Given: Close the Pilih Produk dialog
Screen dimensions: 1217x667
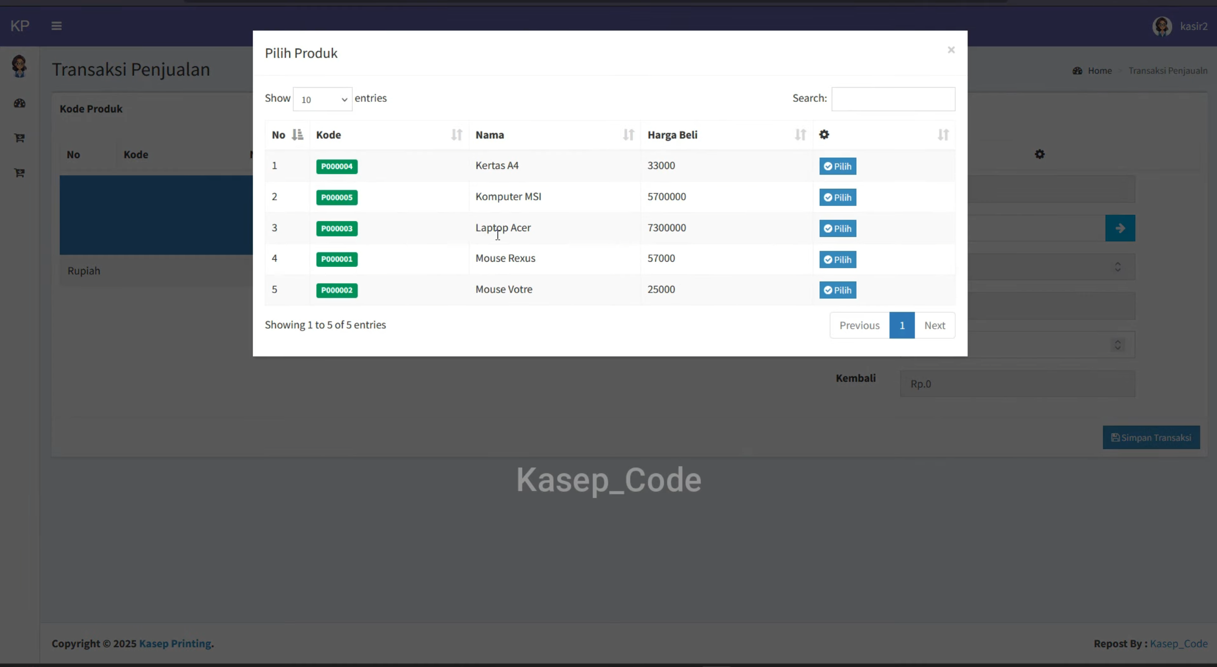Looking at the screenshot, I should point(951,50).
